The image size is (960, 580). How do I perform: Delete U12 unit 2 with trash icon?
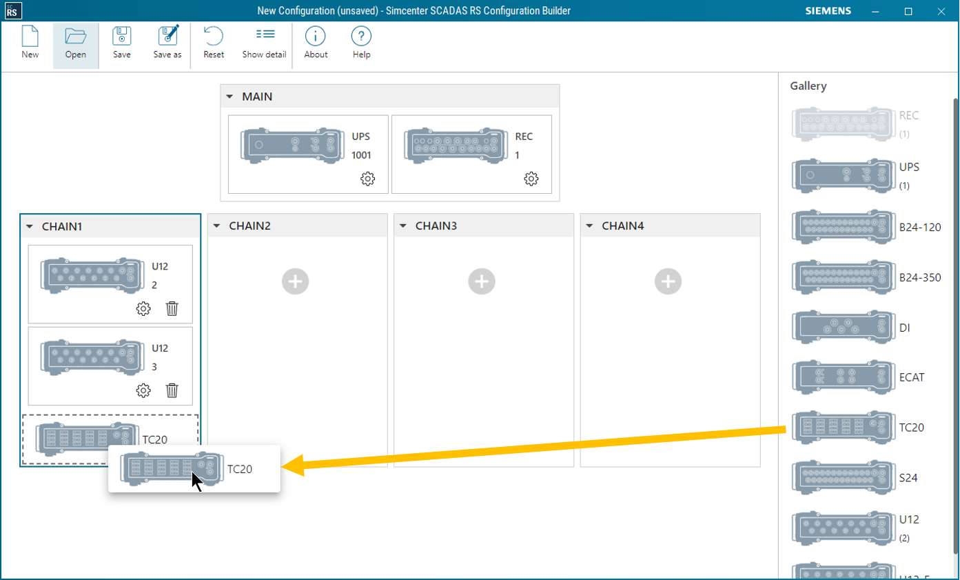[x=172, y=309]
